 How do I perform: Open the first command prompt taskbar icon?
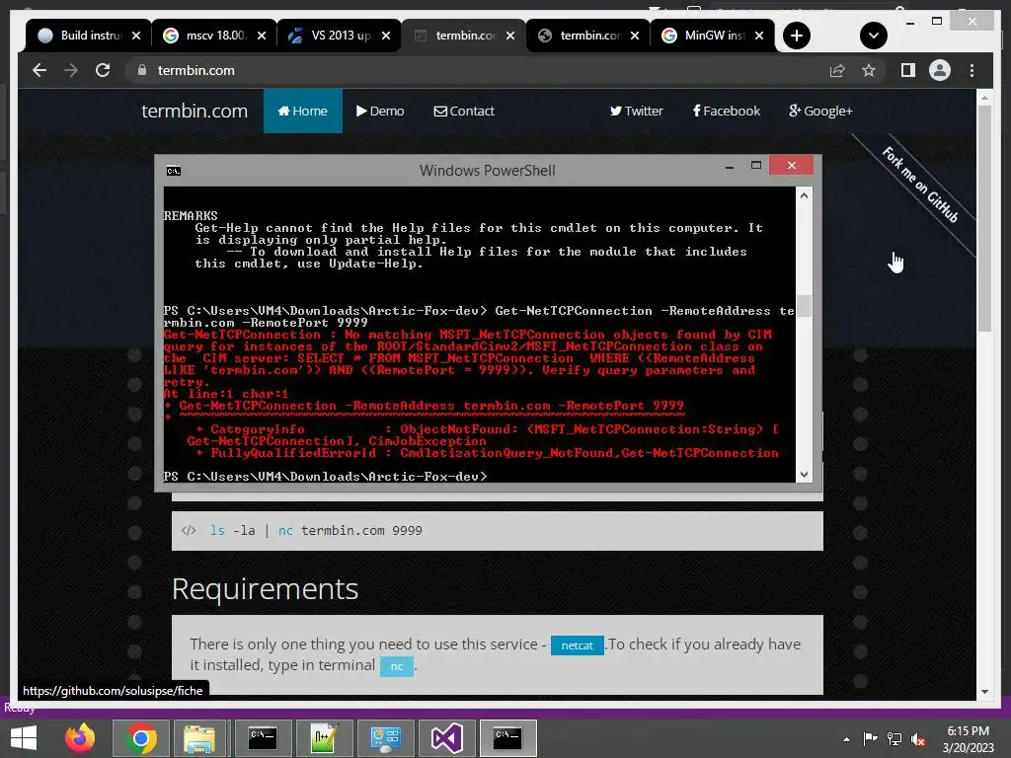pyautogui.click(x=263, y=738)
